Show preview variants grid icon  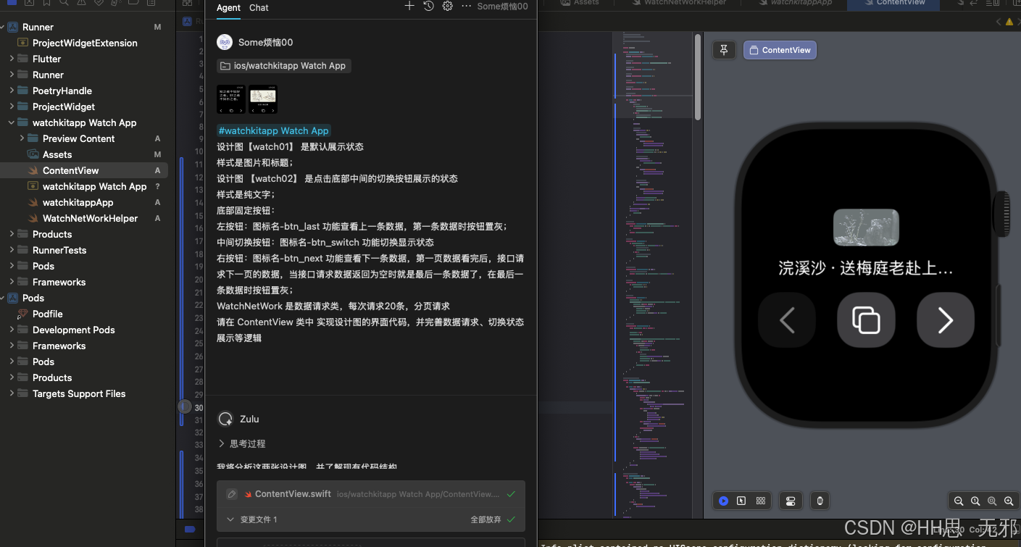[x=760, y=501]
